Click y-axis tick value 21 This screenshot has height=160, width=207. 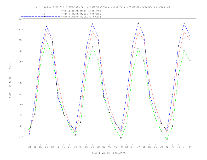[x=20, y=30]
